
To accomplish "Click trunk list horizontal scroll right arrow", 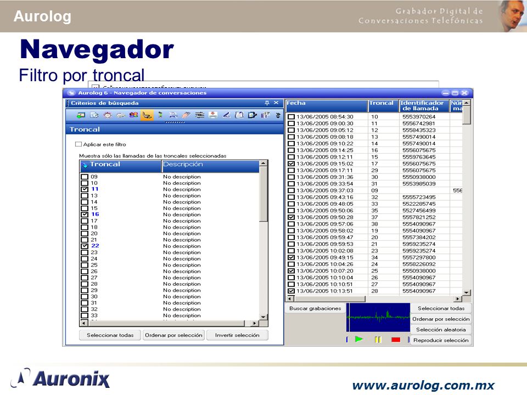I will coord(255,323).
